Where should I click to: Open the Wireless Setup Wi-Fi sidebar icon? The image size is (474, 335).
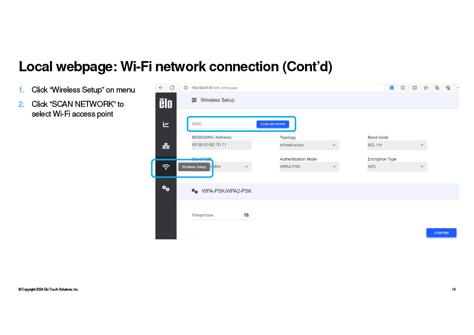click(166, 167)
